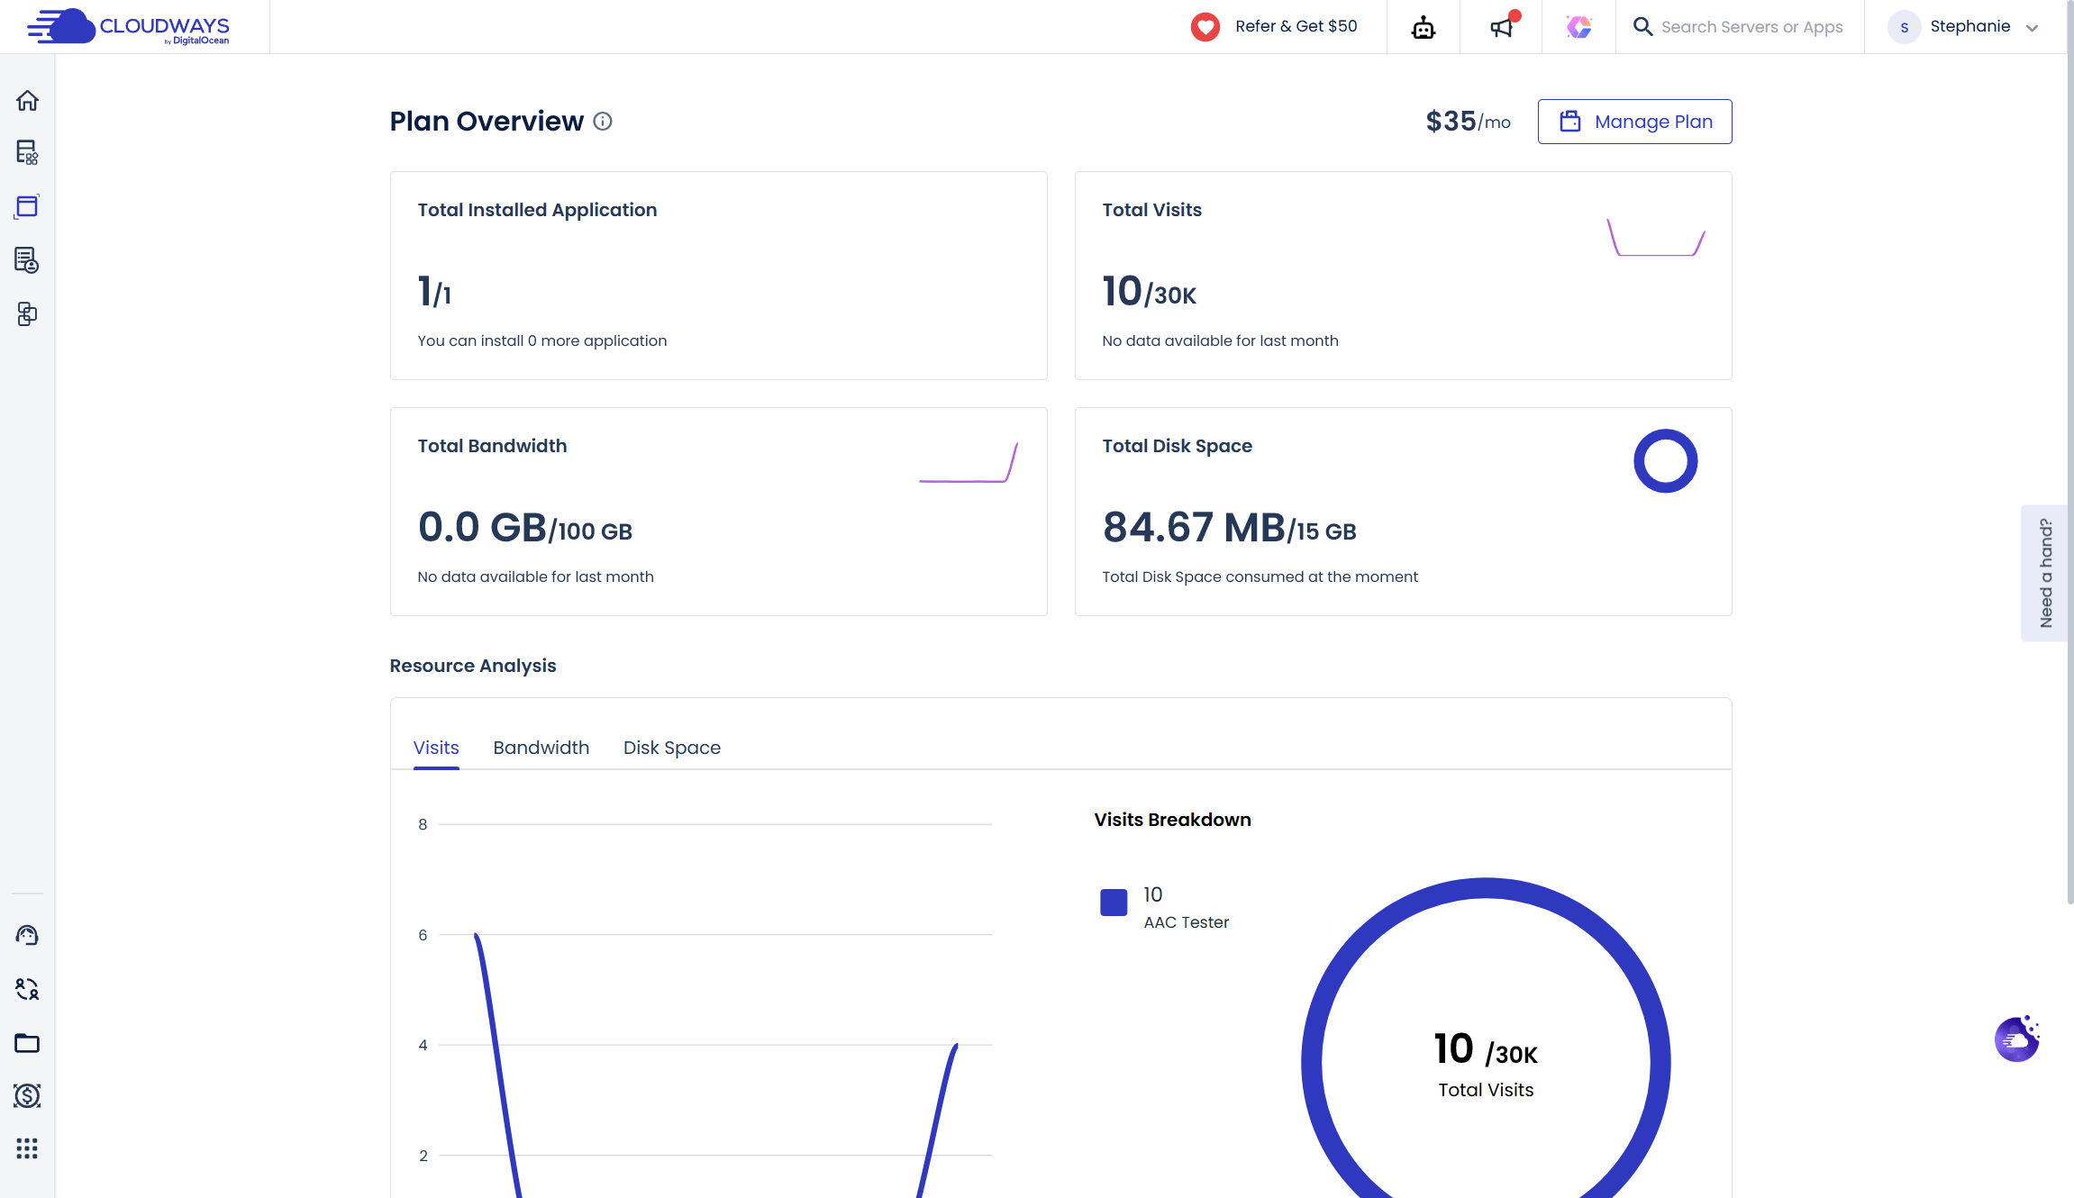The image size is (2074, 1198).
Task: Select the Home icon in the sidebar
Action: [x=27, y=101]
